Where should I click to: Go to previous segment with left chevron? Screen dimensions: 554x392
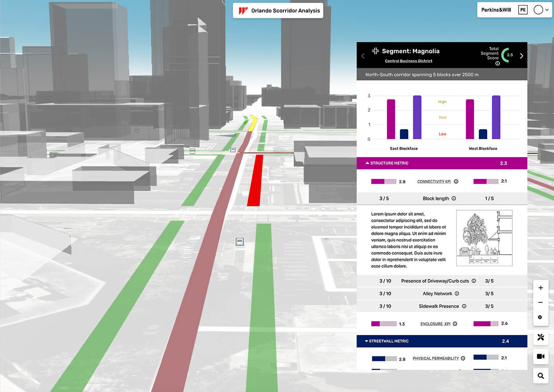tap(363, 56)
